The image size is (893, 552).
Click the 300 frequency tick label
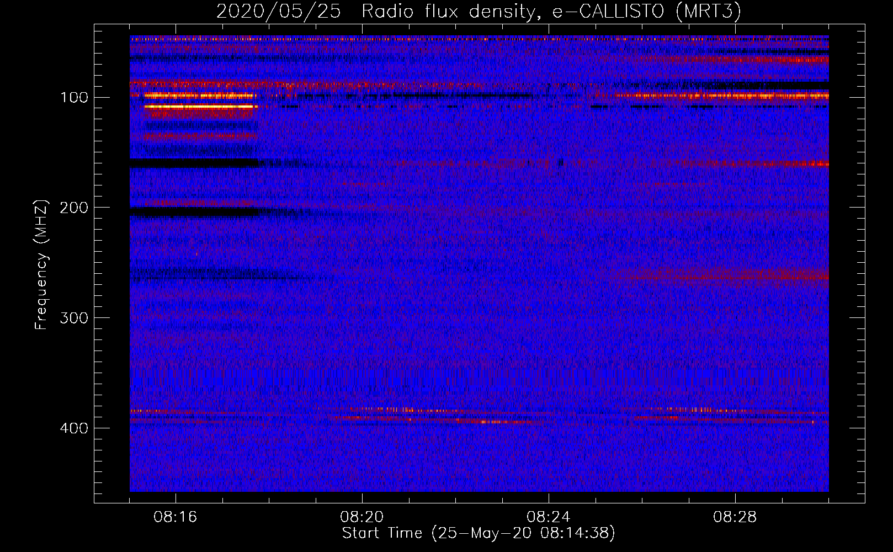click(74, 319)
